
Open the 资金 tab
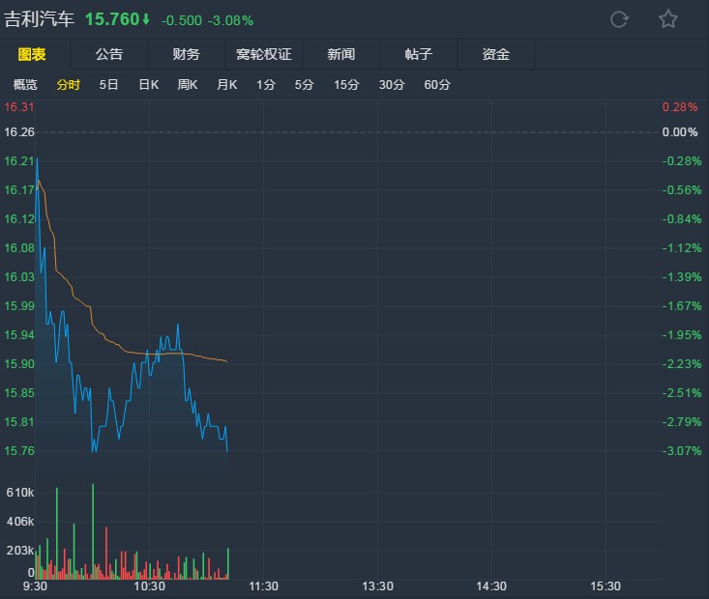[495, 54]
